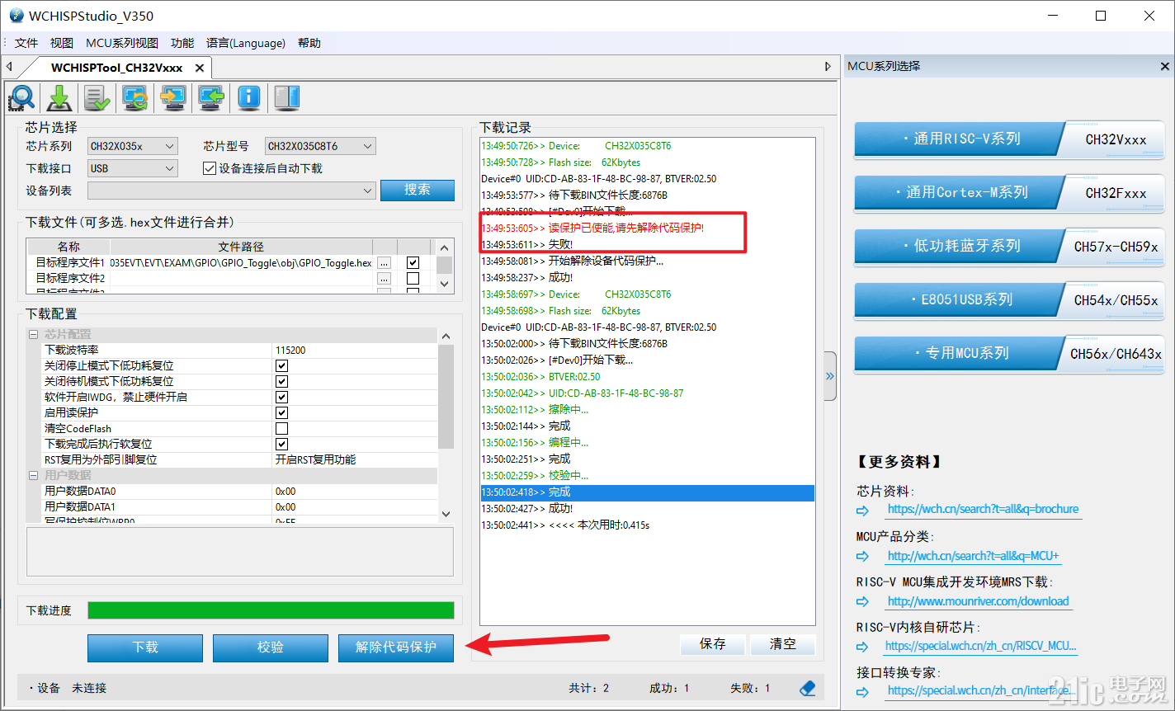Open the 文件 menu
The image size is (1175, 711).
click(x=26, y=43)
